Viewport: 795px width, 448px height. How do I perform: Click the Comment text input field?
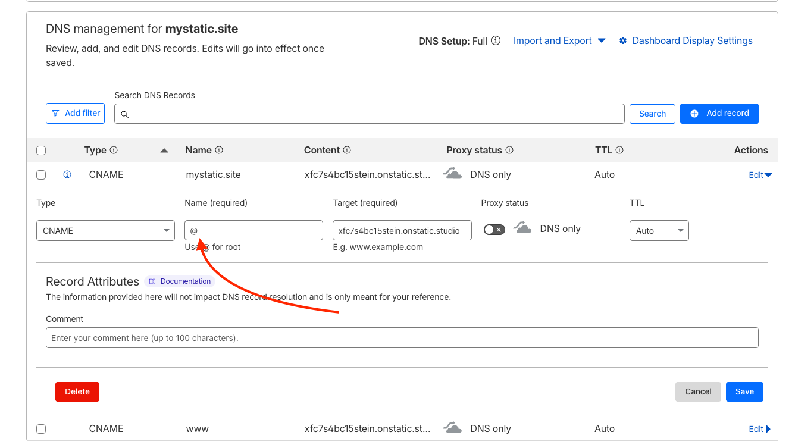tap(402, 338)
